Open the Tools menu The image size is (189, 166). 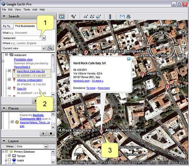[27, 10]
